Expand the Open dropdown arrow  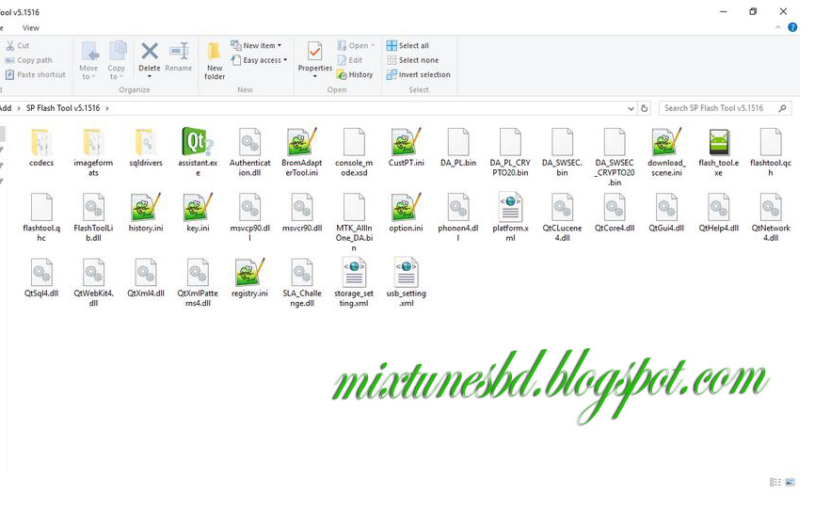click(x=373, y=46)
